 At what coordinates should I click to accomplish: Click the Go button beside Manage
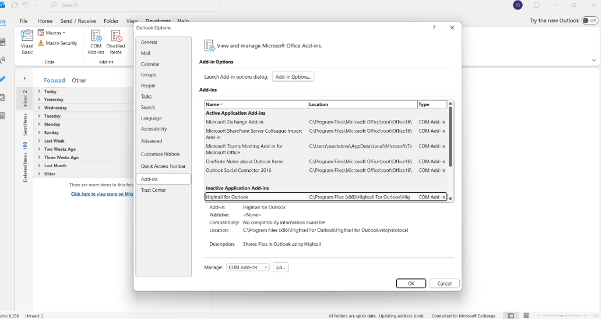pos(281,267)
